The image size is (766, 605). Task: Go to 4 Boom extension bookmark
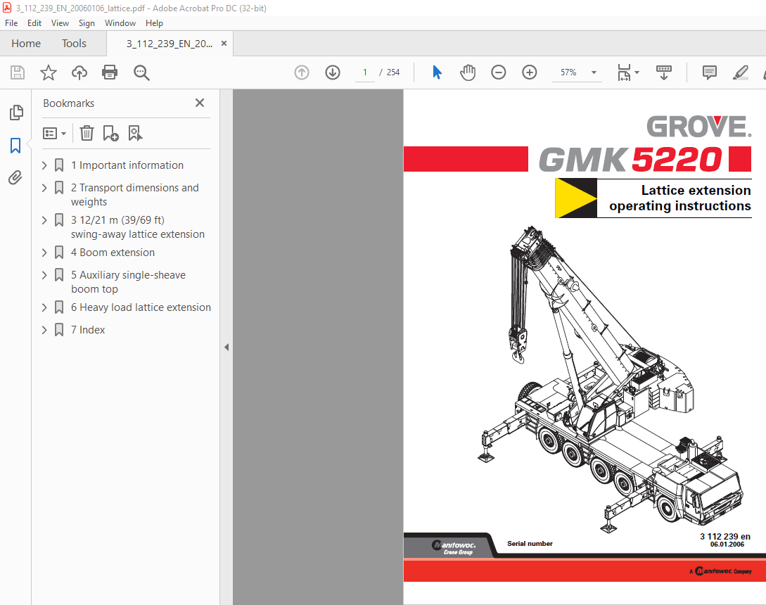pos(113,253)
